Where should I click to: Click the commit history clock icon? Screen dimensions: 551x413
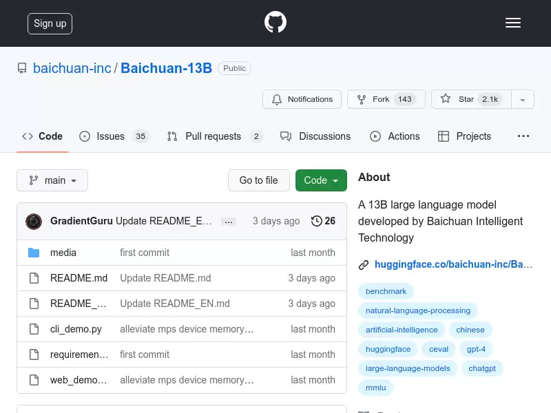(x=316, y=221)
